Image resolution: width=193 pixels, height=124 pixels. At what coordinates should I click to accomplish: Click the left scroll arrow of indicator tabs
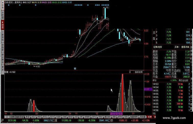[6, 117]
